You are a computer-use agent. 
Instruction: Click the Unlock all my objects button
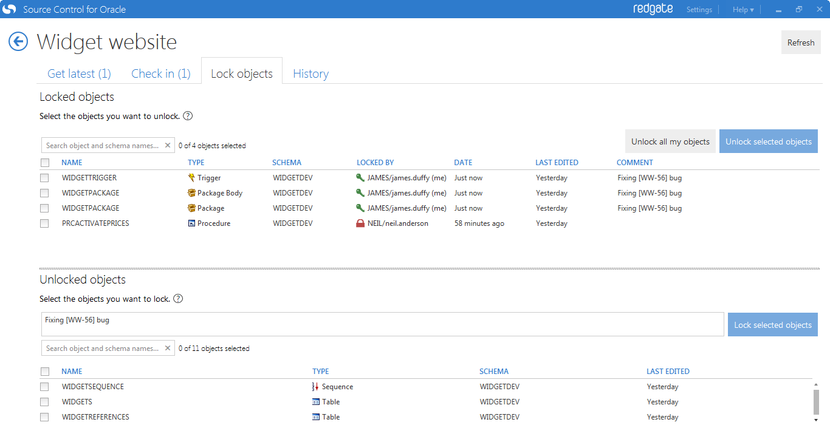pyautogui.click(x=670, y=141)
